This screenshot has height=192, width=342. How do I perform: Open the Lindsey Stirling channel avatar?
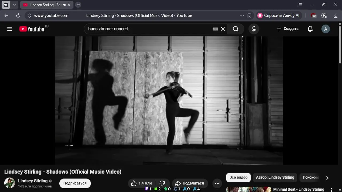coord(10,183)
